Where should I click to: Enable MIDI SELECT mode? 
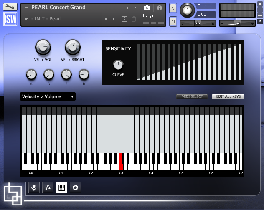[x=192, y=96]
